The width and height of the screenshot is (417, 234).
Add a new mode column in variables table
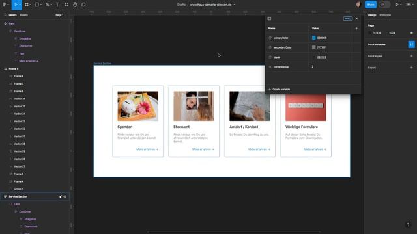click(356, 29)
